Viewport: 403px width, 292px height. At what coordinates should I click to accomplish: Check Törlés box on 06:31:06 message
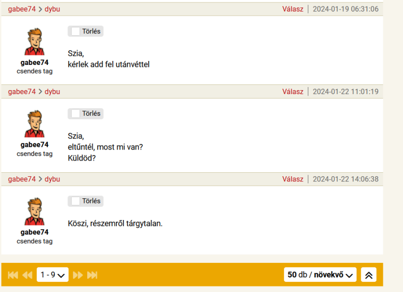pyautogui.click(x=76, y=31)
